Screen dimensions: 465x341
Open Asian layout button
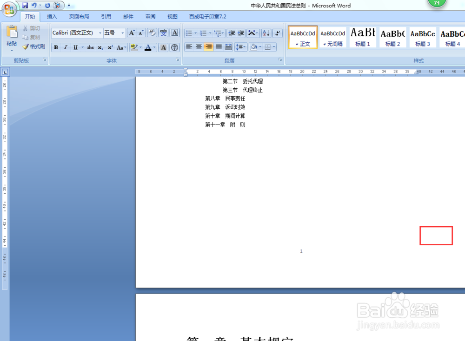[x=253, y=33]
